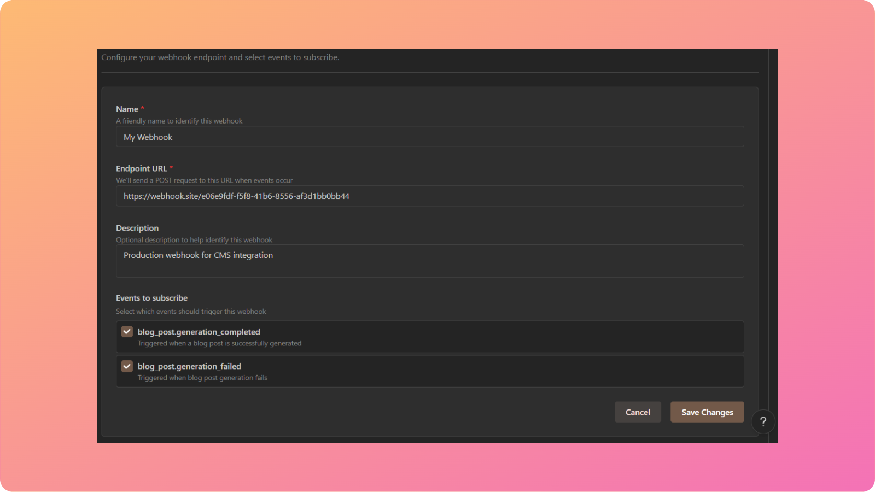Viewport: 875px width, 492px height.
Task: Click the red asterisk beside Name
Action: coord(141,109)
